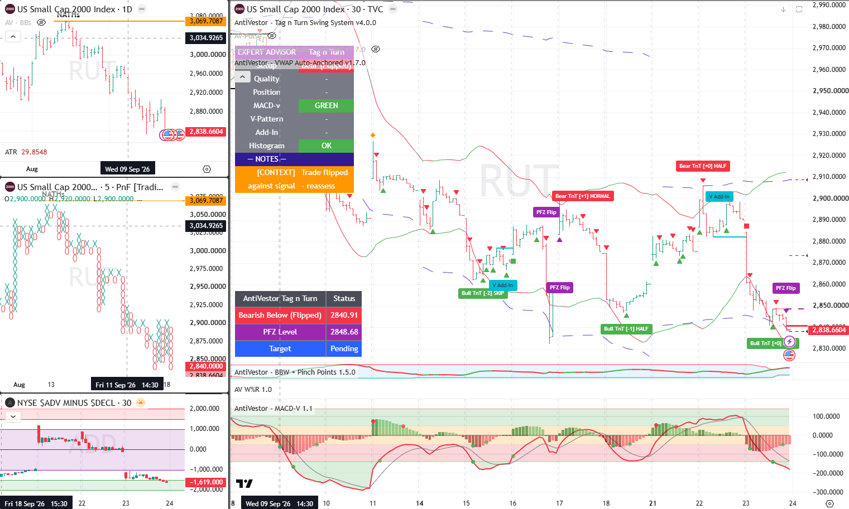
Task: Collapse the indicator legend on the daily chart
Action: (13, 37)
